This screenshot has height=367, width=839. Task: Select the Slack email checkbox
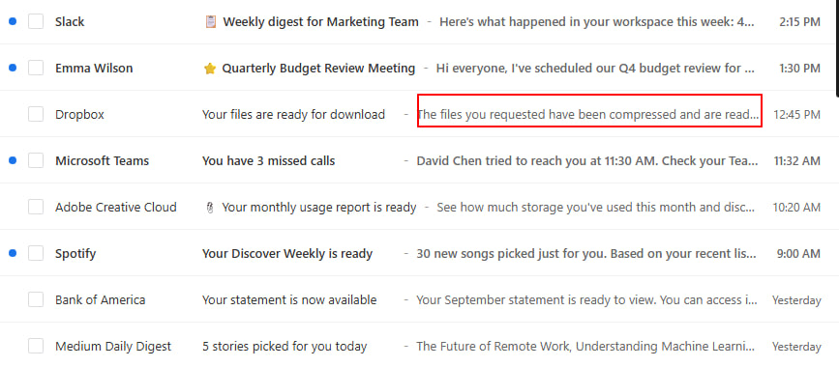tap(36, 22)
